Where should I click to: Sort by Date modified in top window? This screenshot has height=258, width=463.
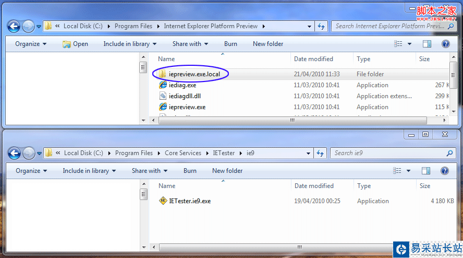313,59
